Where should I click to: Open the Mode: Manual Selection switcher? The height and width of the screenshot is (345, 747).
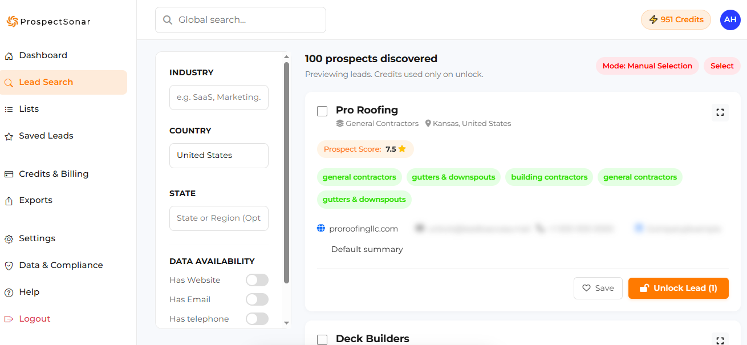click(x=647, y=66)
